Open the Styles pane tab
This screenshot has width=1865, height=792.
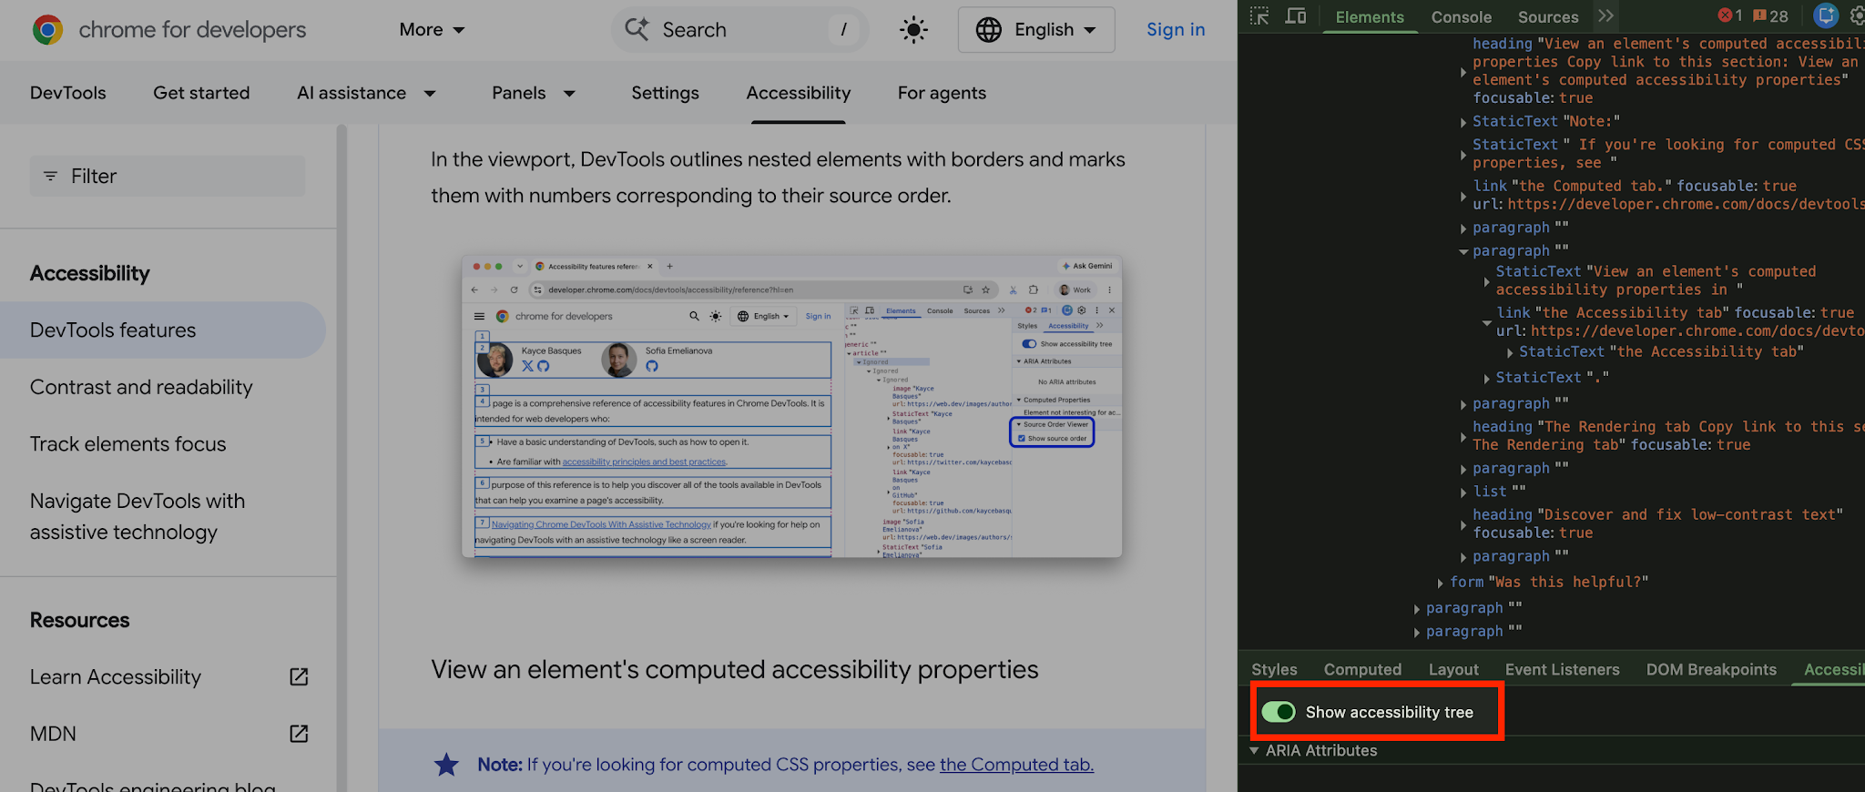pos(1274,670)
